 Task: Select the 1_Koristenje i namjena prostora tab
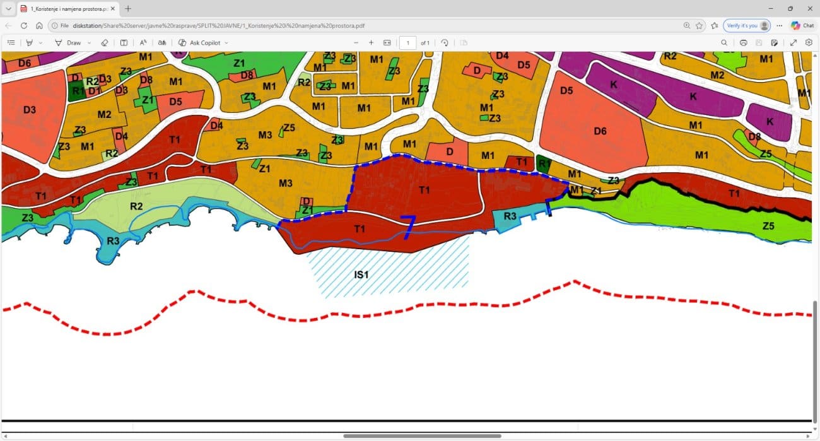63,9
